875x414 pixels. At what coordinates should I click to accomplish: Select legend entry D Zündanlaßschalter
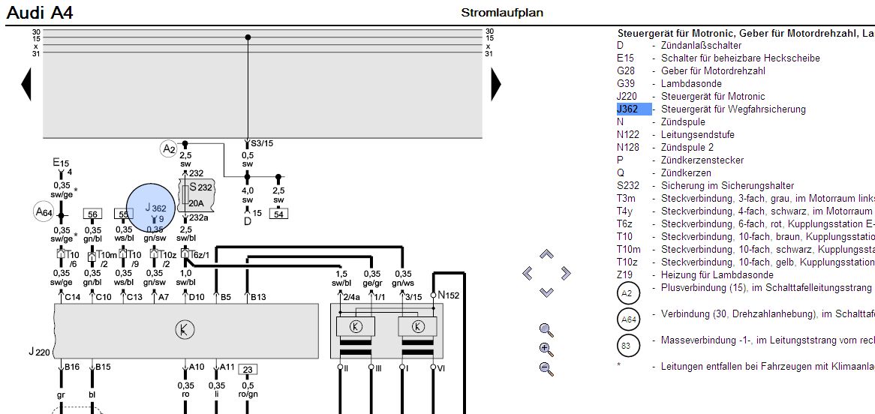pos(679,45)
